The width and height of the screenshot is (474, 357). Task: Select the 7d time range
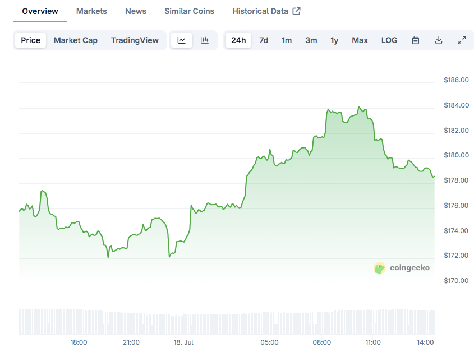pos(264,40)
